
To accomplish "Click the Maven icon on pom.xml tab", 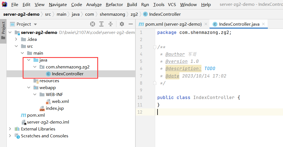I will [x=141, y=24].
